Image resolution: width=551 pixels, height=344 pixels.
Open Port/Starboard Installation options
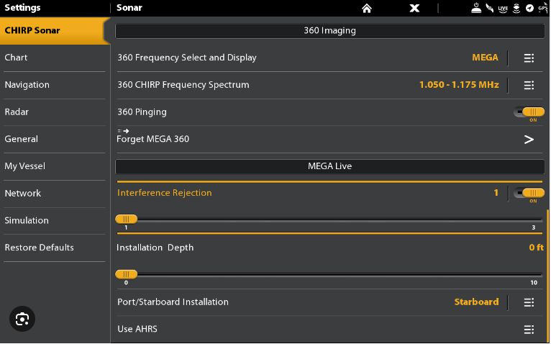[x=529, y=302]
